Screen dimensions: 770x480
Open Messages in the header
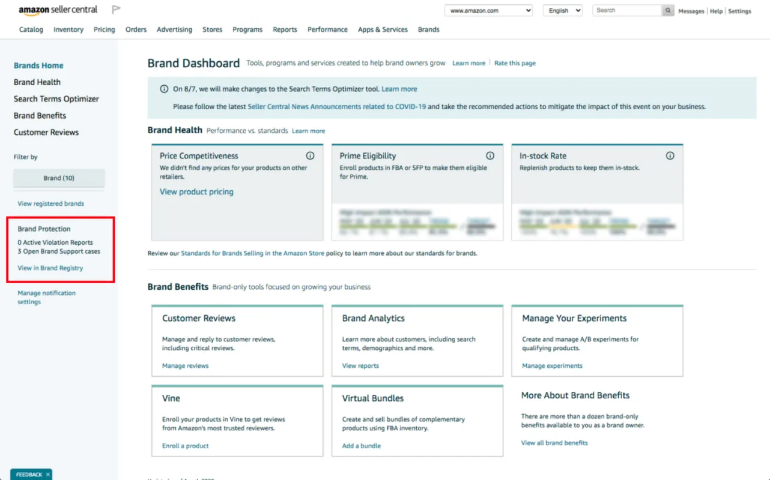(x=691, y=11)
